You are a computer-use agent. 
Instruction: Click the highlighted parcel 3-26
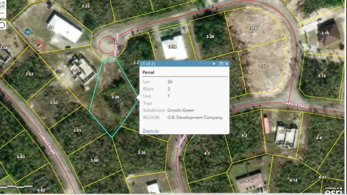tap(115, 97)
